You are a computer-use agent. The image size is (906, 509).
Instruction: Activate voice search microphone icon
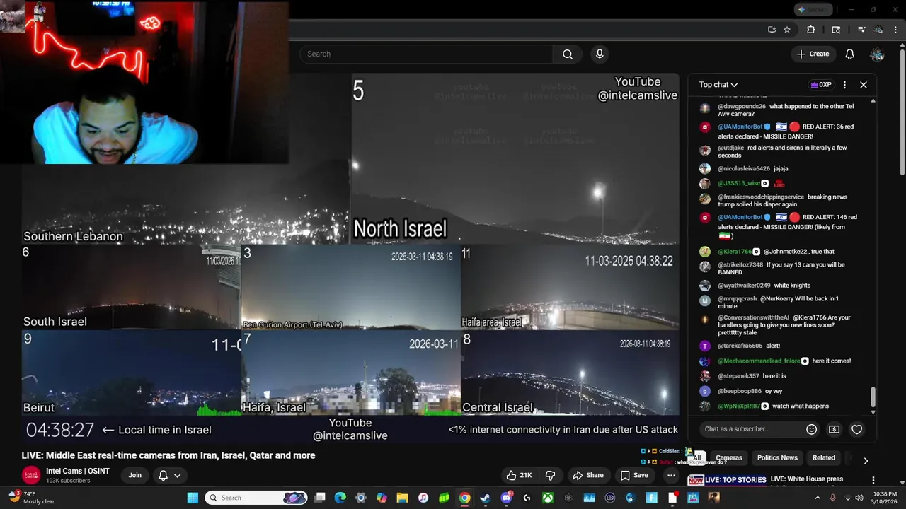pos(600,54)
